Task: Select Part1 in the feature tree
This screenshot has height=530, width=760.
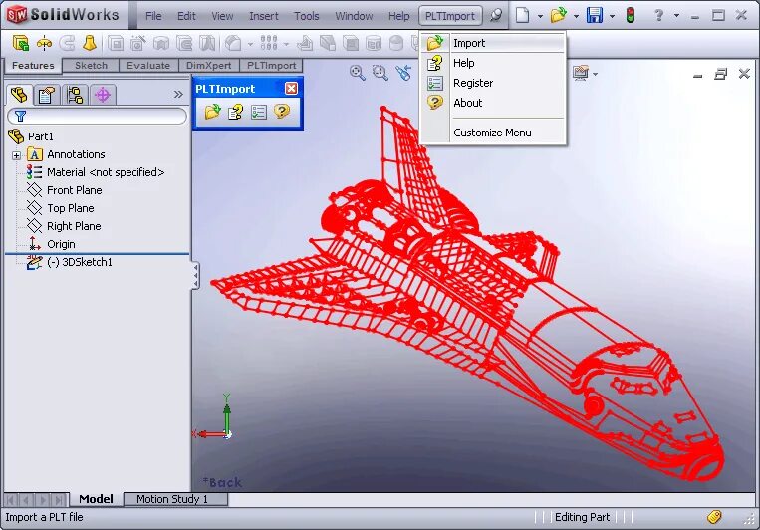Action: coord(41,136)
